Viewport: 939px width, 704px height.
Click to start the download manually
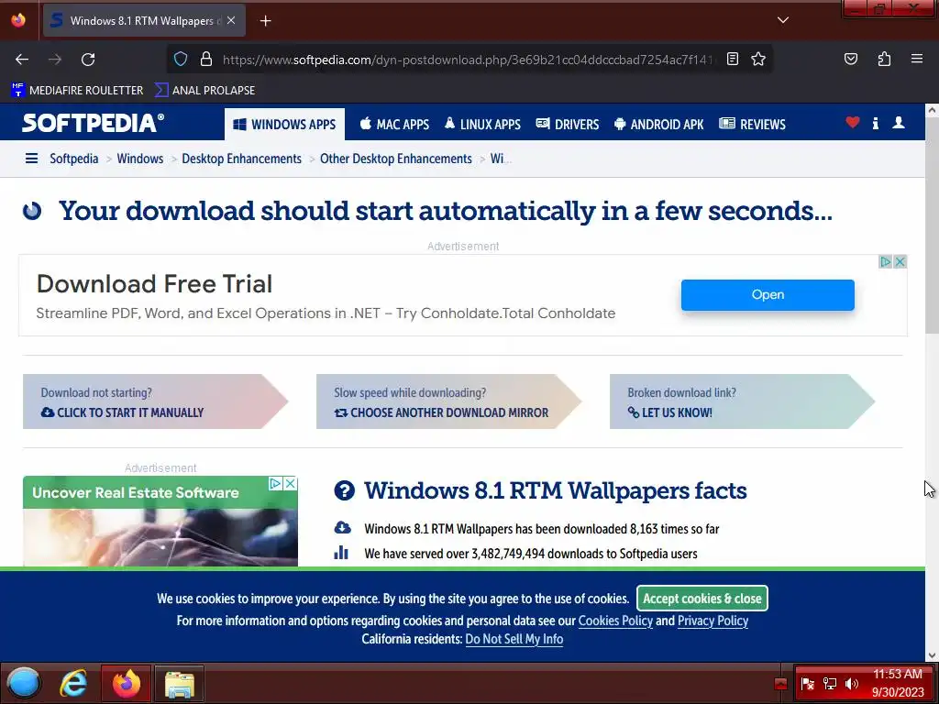(155, 401)
